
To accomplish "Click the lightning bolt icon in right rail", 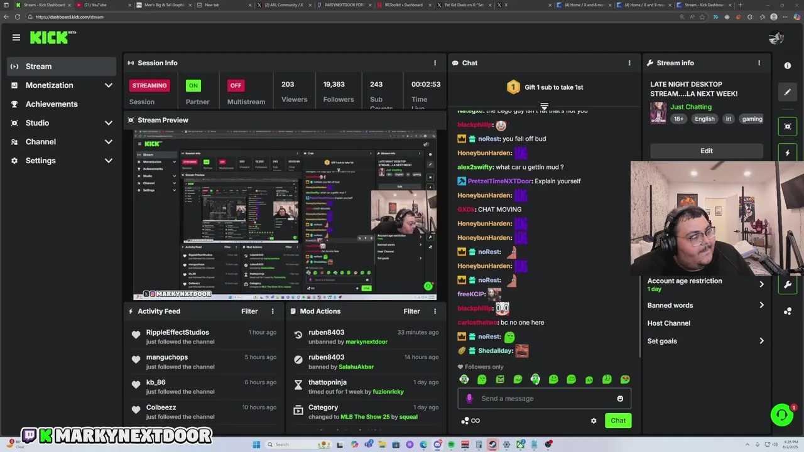I will (788, 153).
